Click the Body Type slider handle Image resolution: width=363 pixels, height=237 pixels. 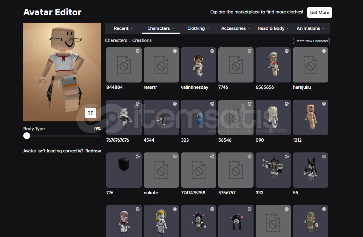(x=27, y=136)
